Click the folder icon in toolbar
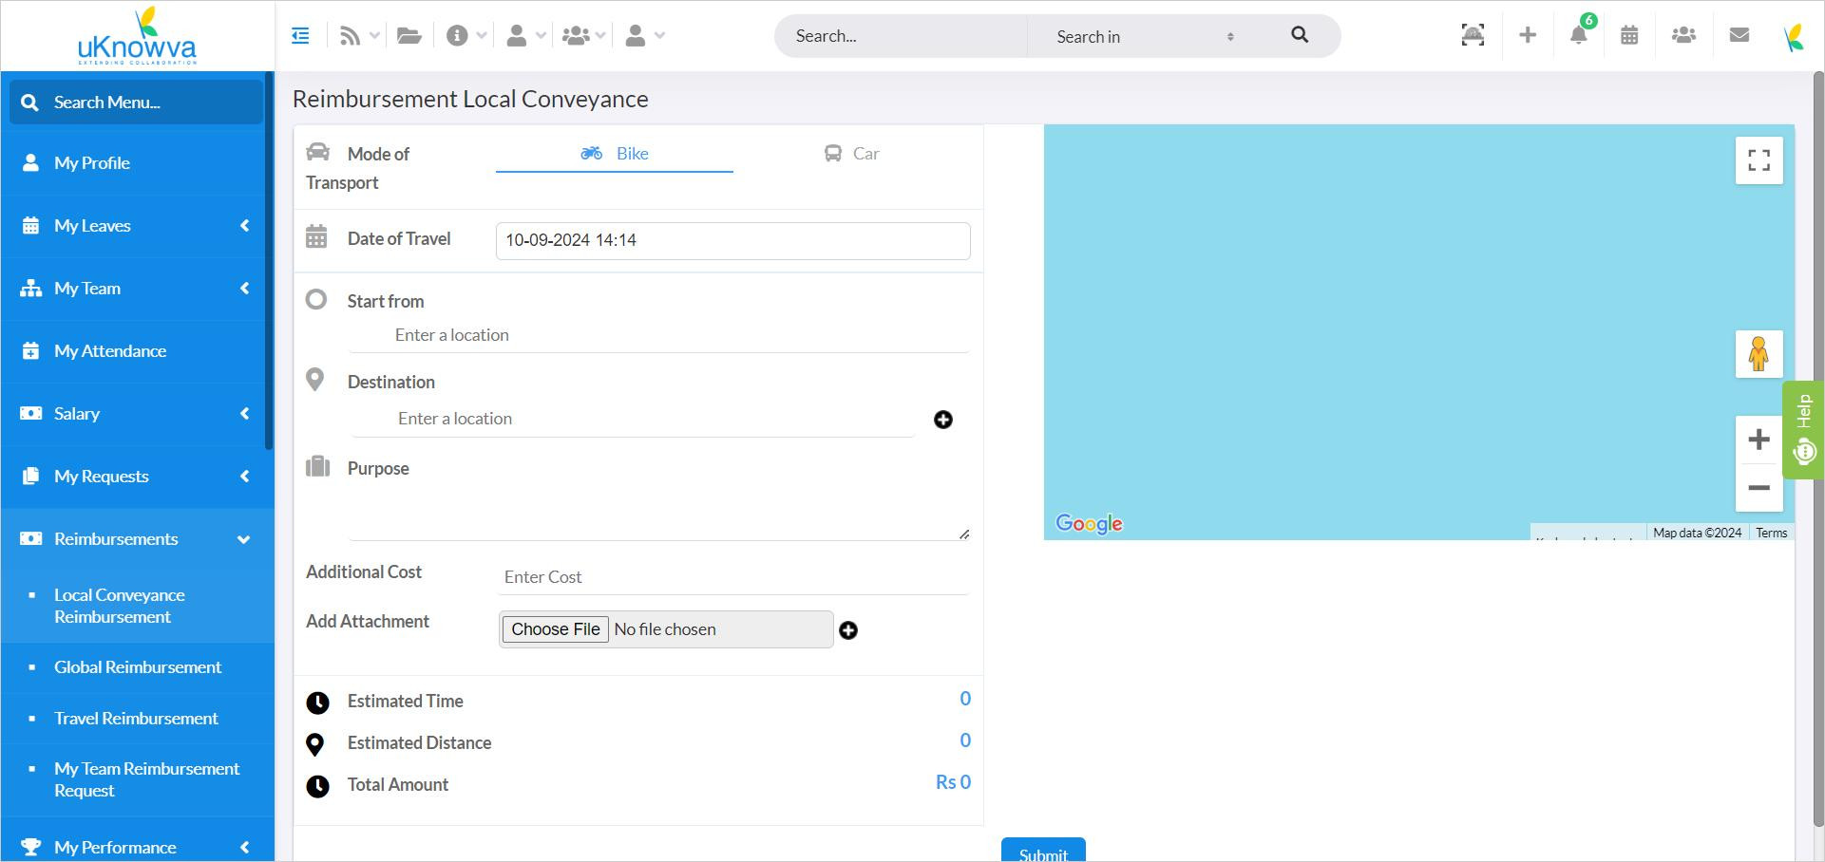The image size is (1825, 862). 409,36
